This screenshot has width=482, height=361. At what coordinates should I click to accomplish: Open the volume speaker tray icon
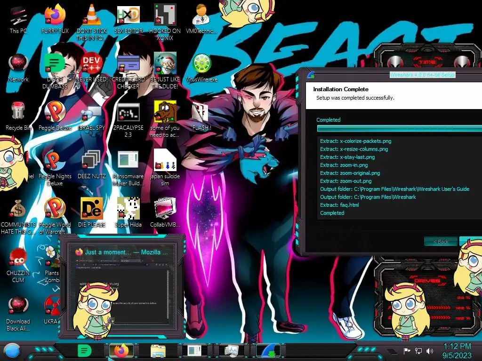[x=430, y=351]
